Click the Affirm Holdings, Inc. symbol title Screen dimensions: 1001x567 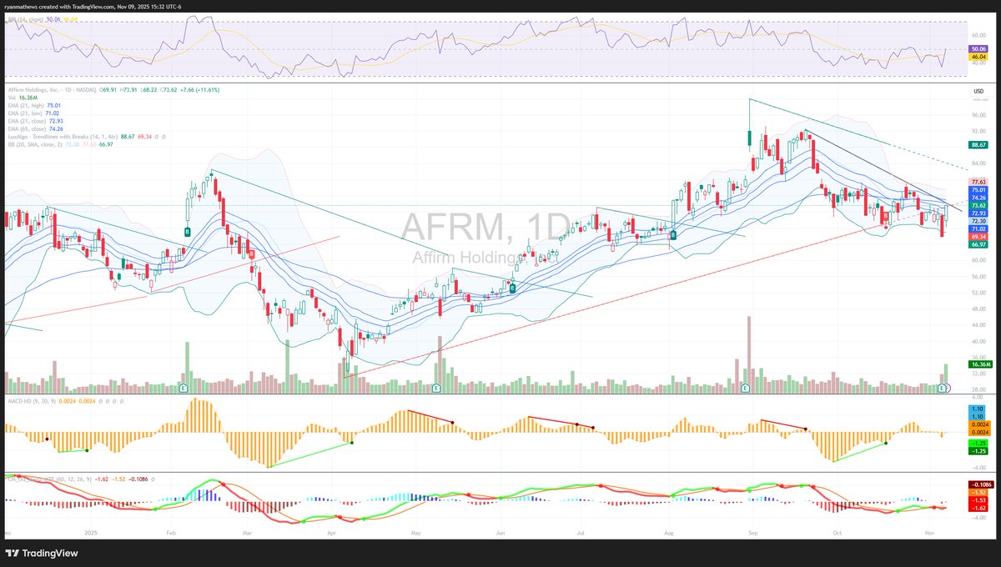(x=33, y=90)
